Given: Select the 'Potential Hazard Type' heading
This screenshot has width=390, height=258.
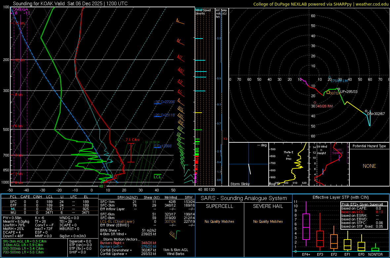Looking at the screenshot, I should [369, 146].
